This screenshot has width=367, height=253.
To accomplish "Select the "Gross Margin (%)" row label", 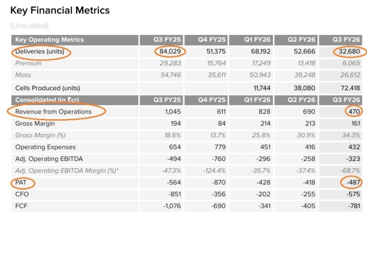I will [x=40, y=136].
